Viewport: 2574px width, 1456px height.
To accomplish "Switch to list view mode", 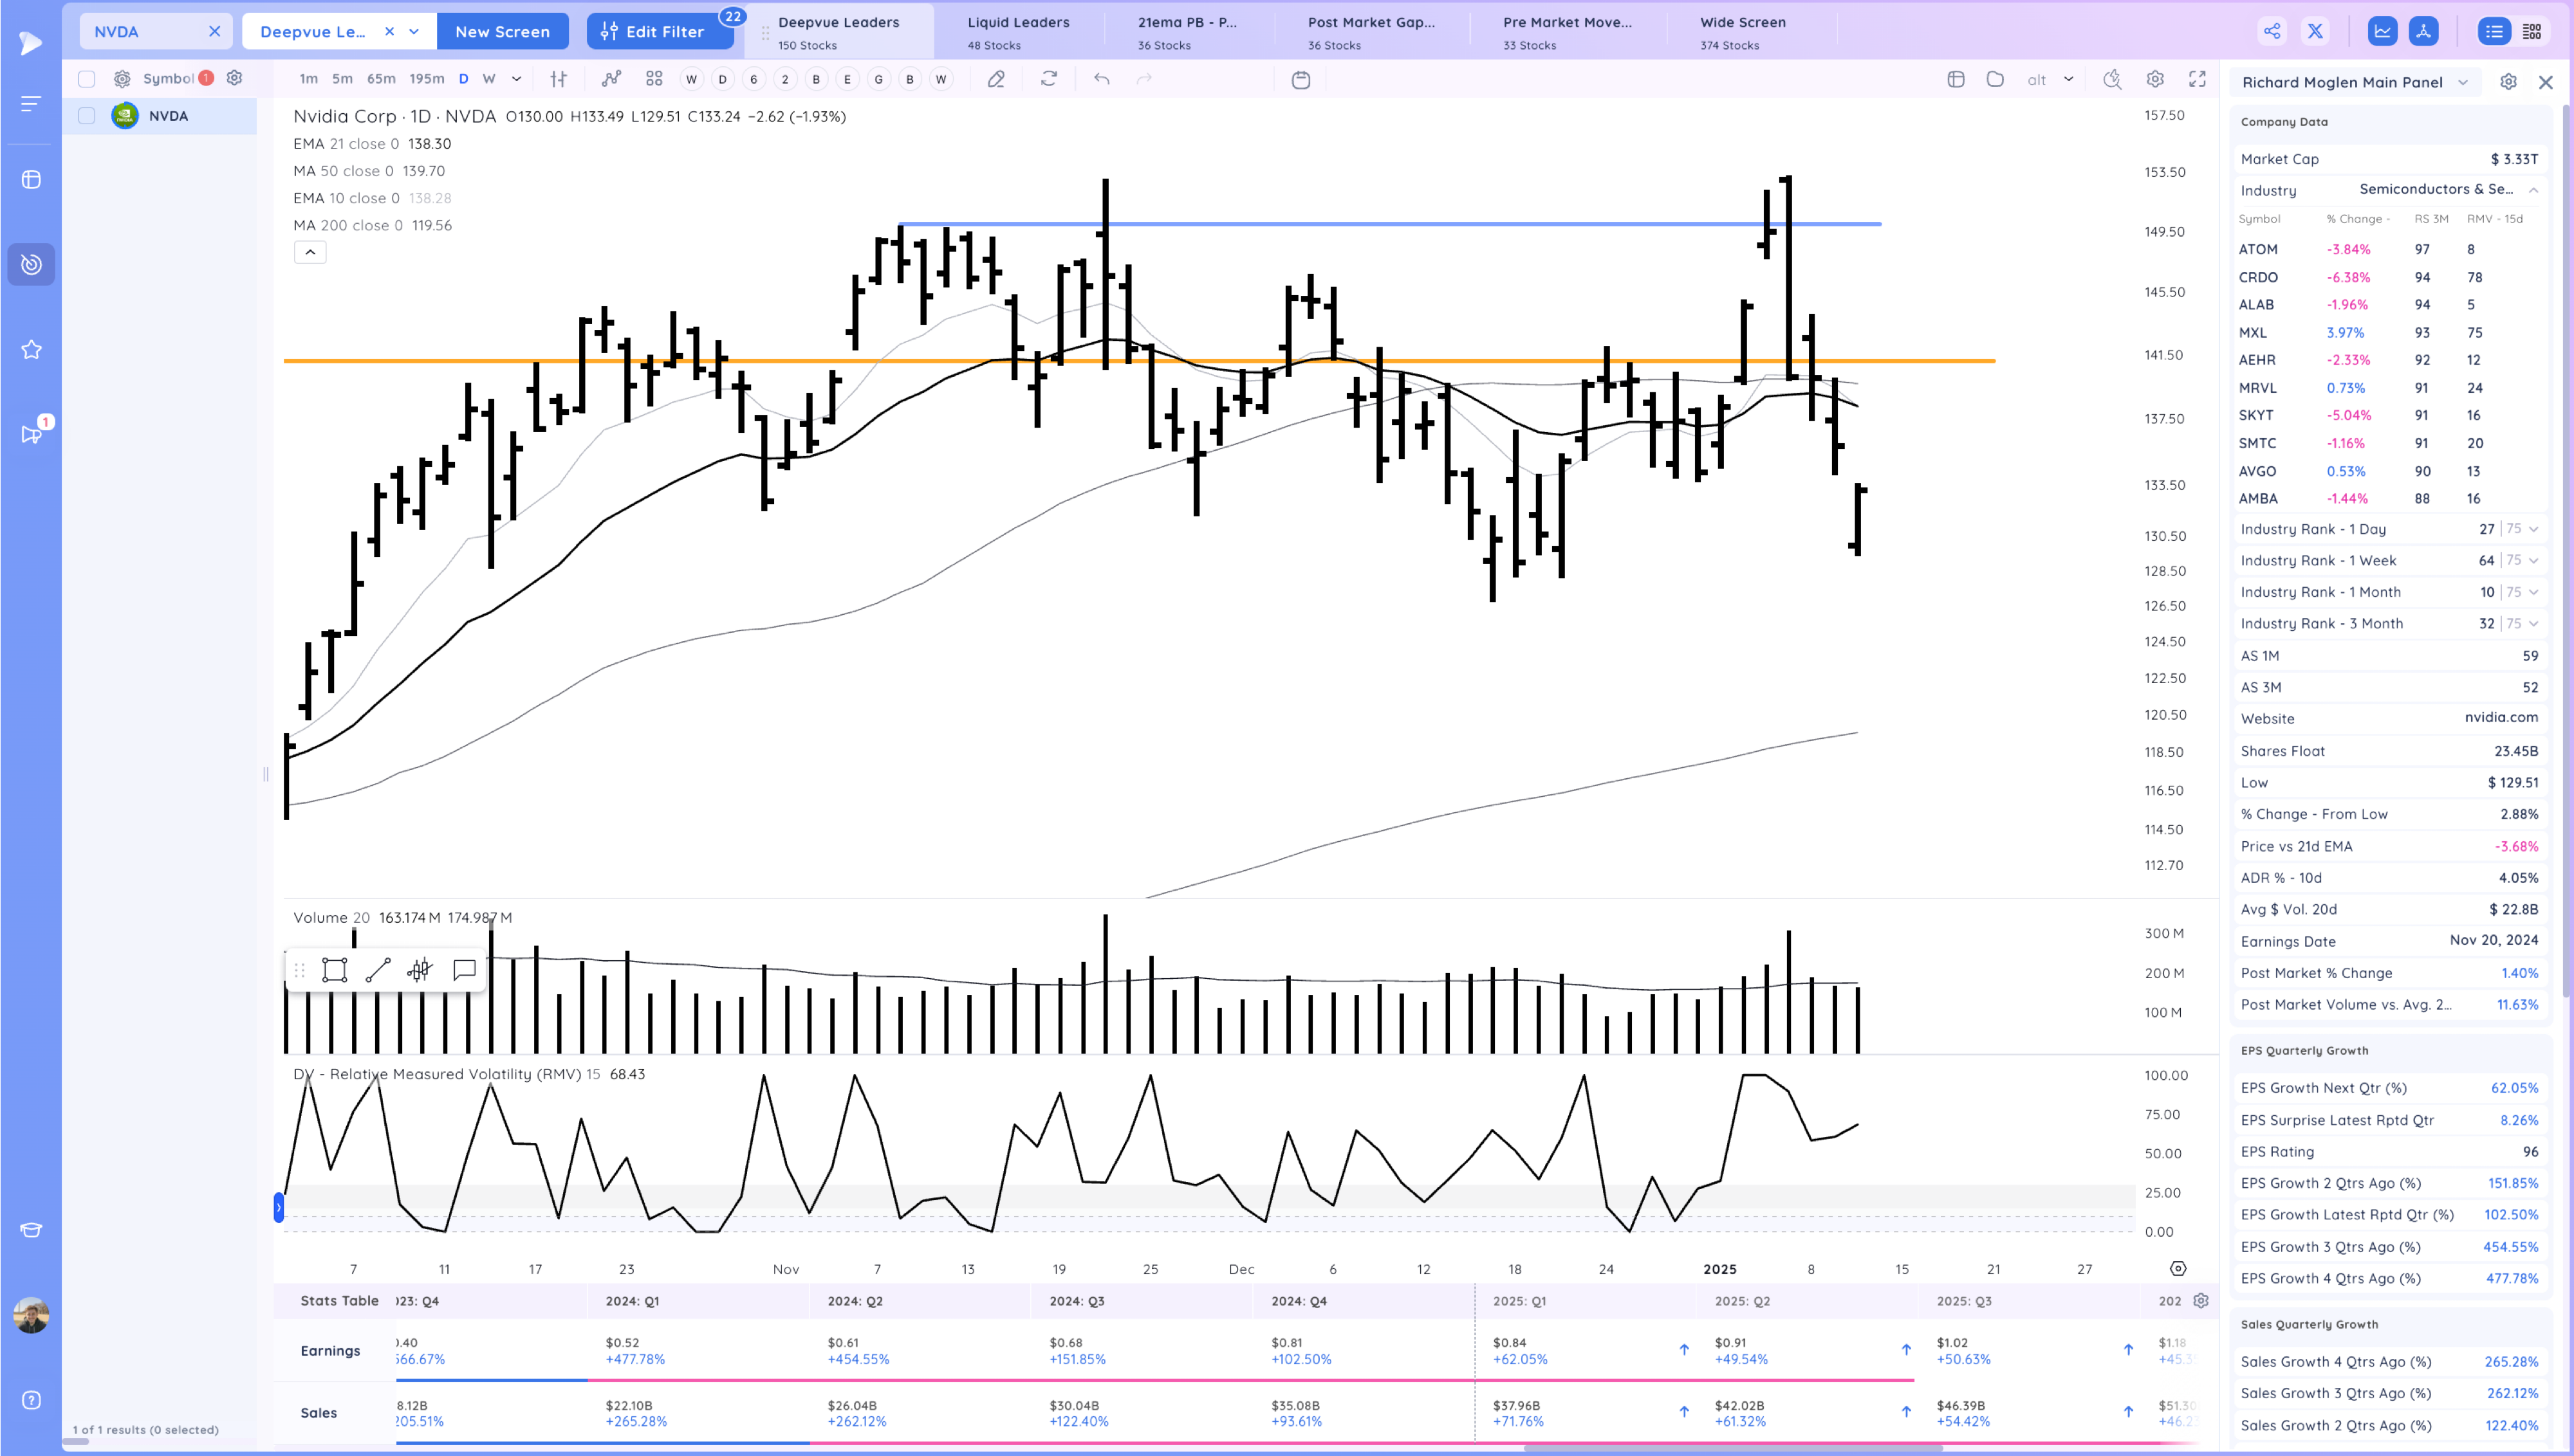I will (x=2494, y=31).
